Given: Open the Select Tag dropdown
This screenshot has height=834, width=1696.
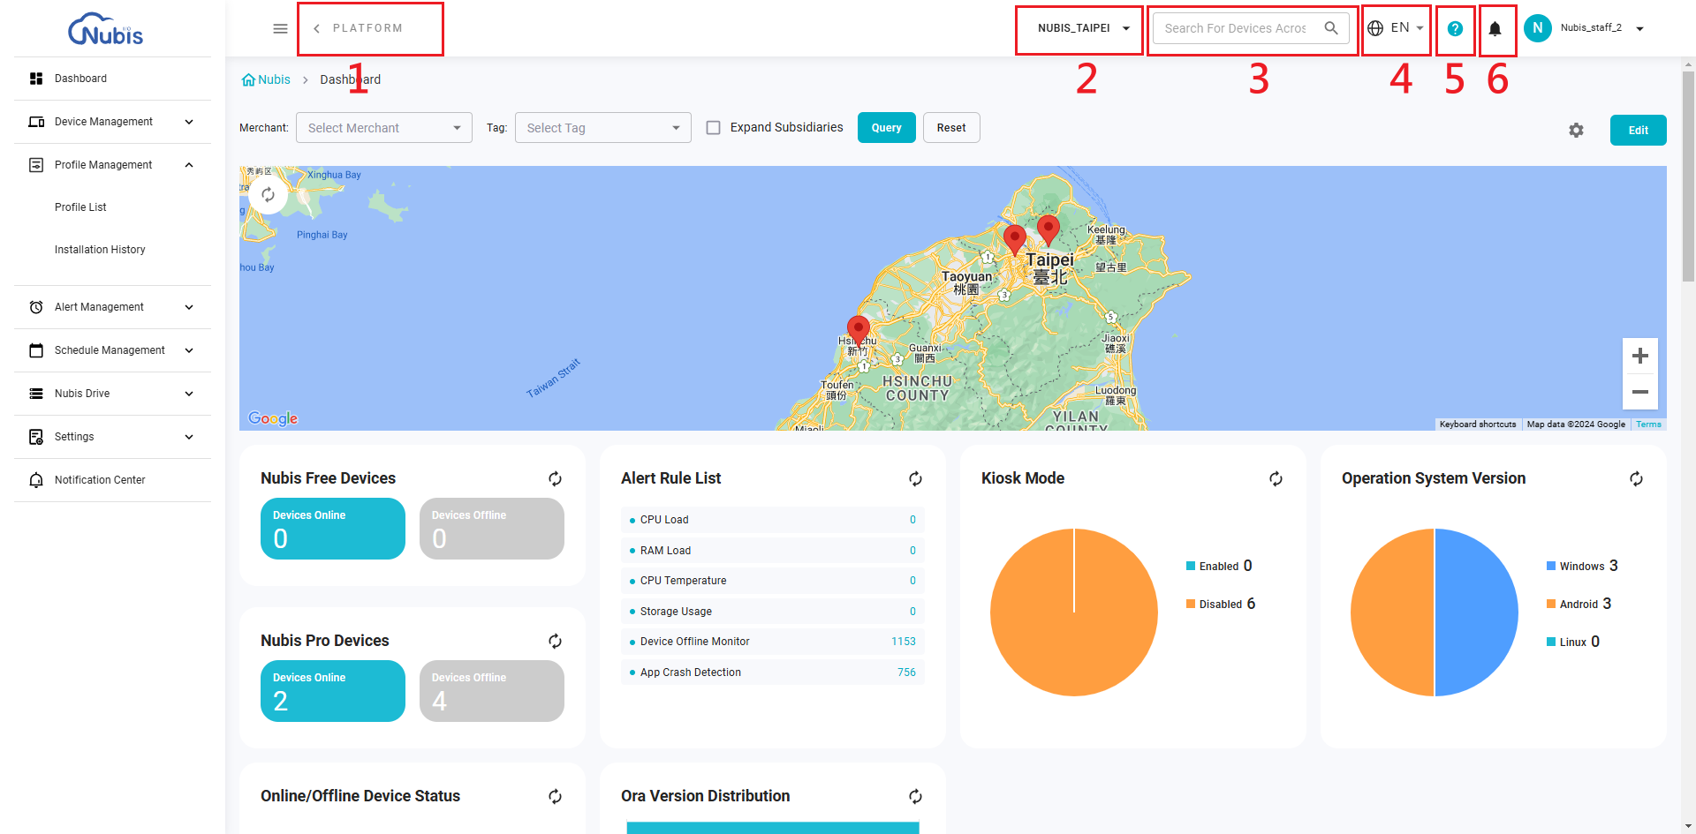Looking at the screenshot, I should pyautogui.click(x=603, y=128).
